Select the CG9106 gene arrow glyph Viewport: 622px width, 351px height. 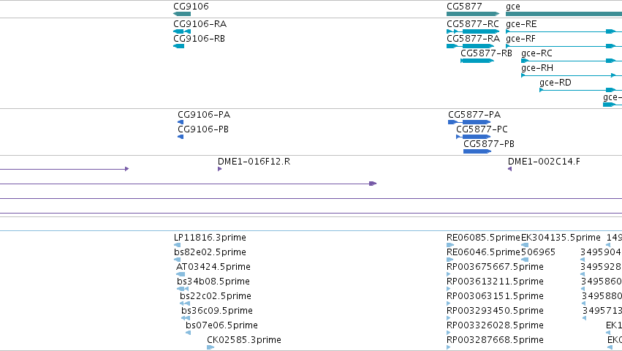click(182, 14)
